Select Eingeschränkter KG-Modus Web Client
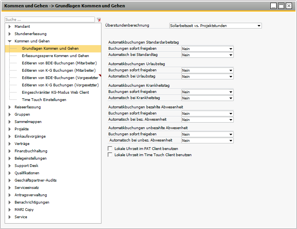Screen dimensions: 297x229 (55, 93)
